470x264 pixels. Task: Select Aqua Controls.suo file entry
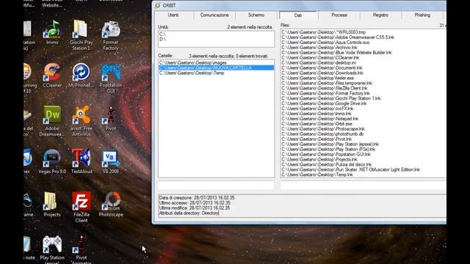point(325,43)
